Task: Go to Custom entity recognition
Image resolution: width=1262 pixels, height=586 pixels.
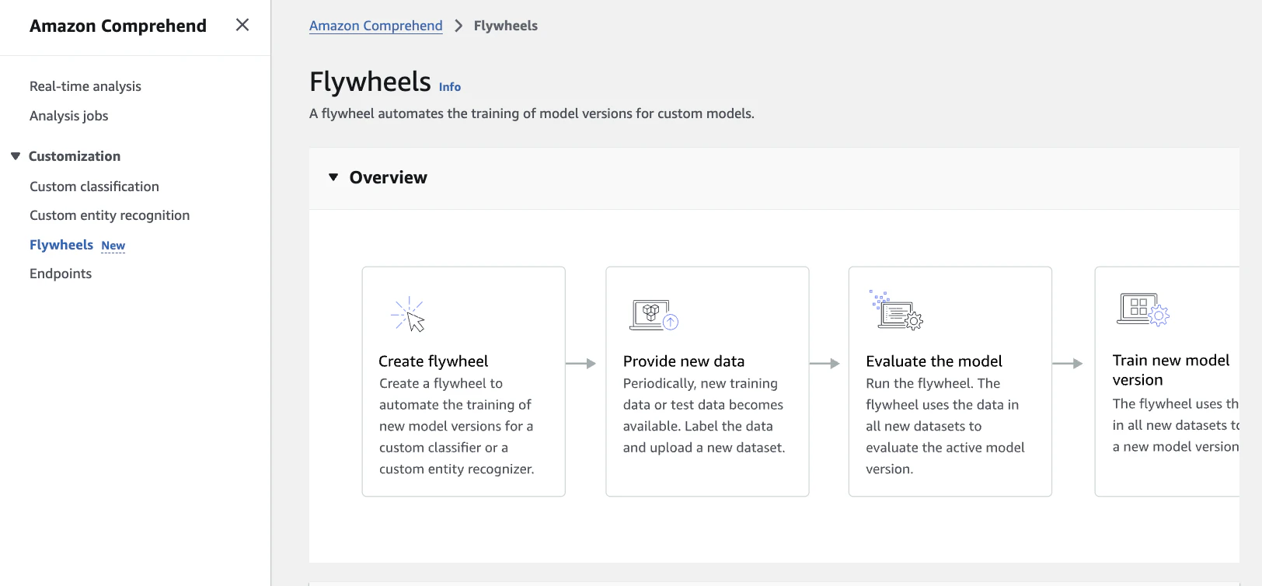Action: click(110, 215)
